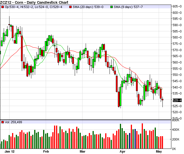The image size is (184, 154).
Task: Click the 'Apr' date axis label
Action: [122, 151]
